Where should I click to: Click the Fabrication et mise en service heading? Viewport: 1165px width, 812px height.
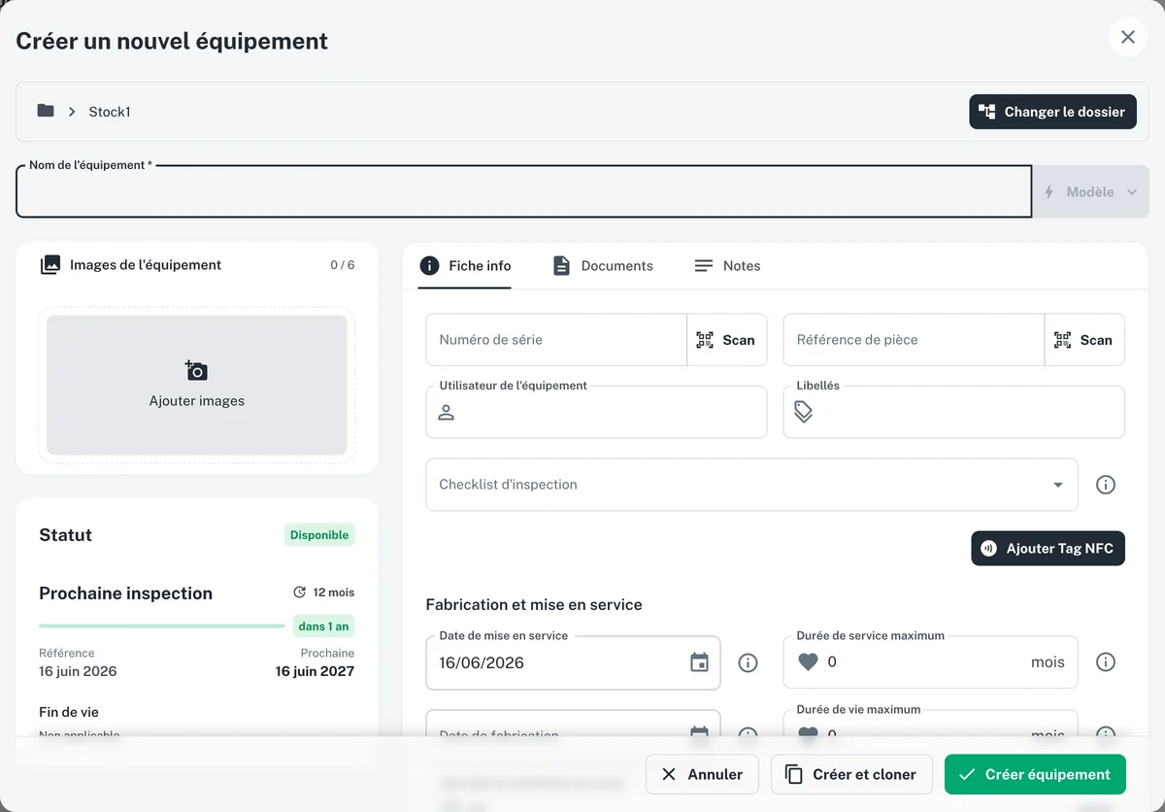(534, 605)
